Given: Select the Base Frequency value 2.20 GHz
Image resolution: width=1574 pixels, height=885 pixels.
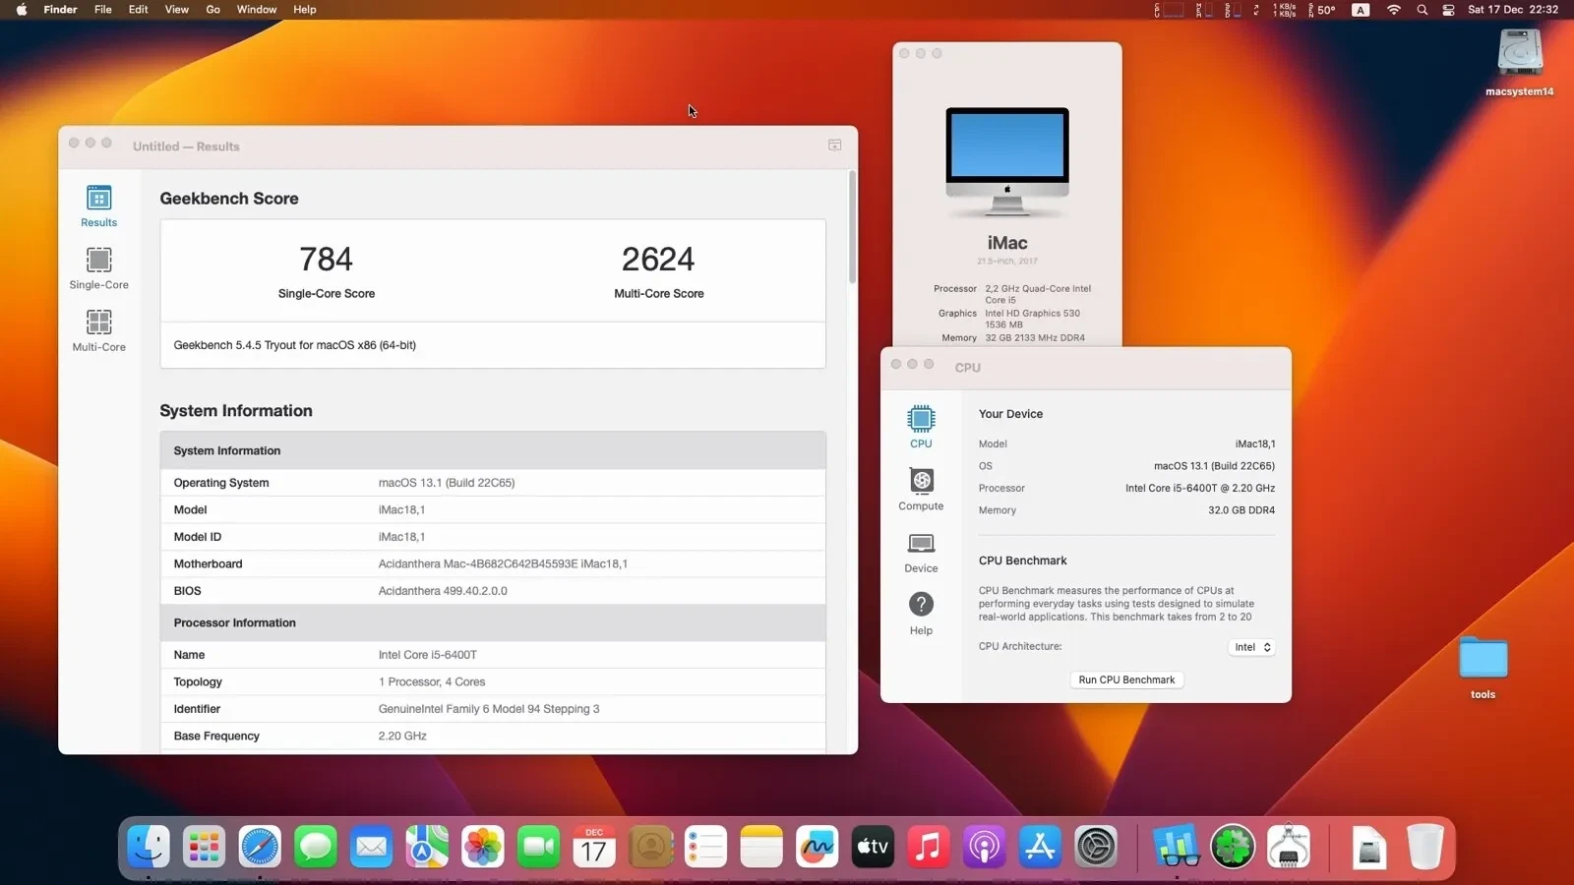Looking at the screenshot, I should [402, 737].
